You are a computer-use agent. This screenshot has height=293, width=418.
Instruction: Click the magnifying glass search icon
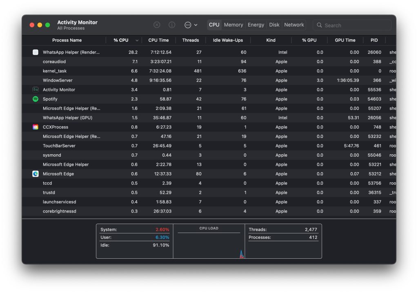pyautogui.click(x=319, y=25)
